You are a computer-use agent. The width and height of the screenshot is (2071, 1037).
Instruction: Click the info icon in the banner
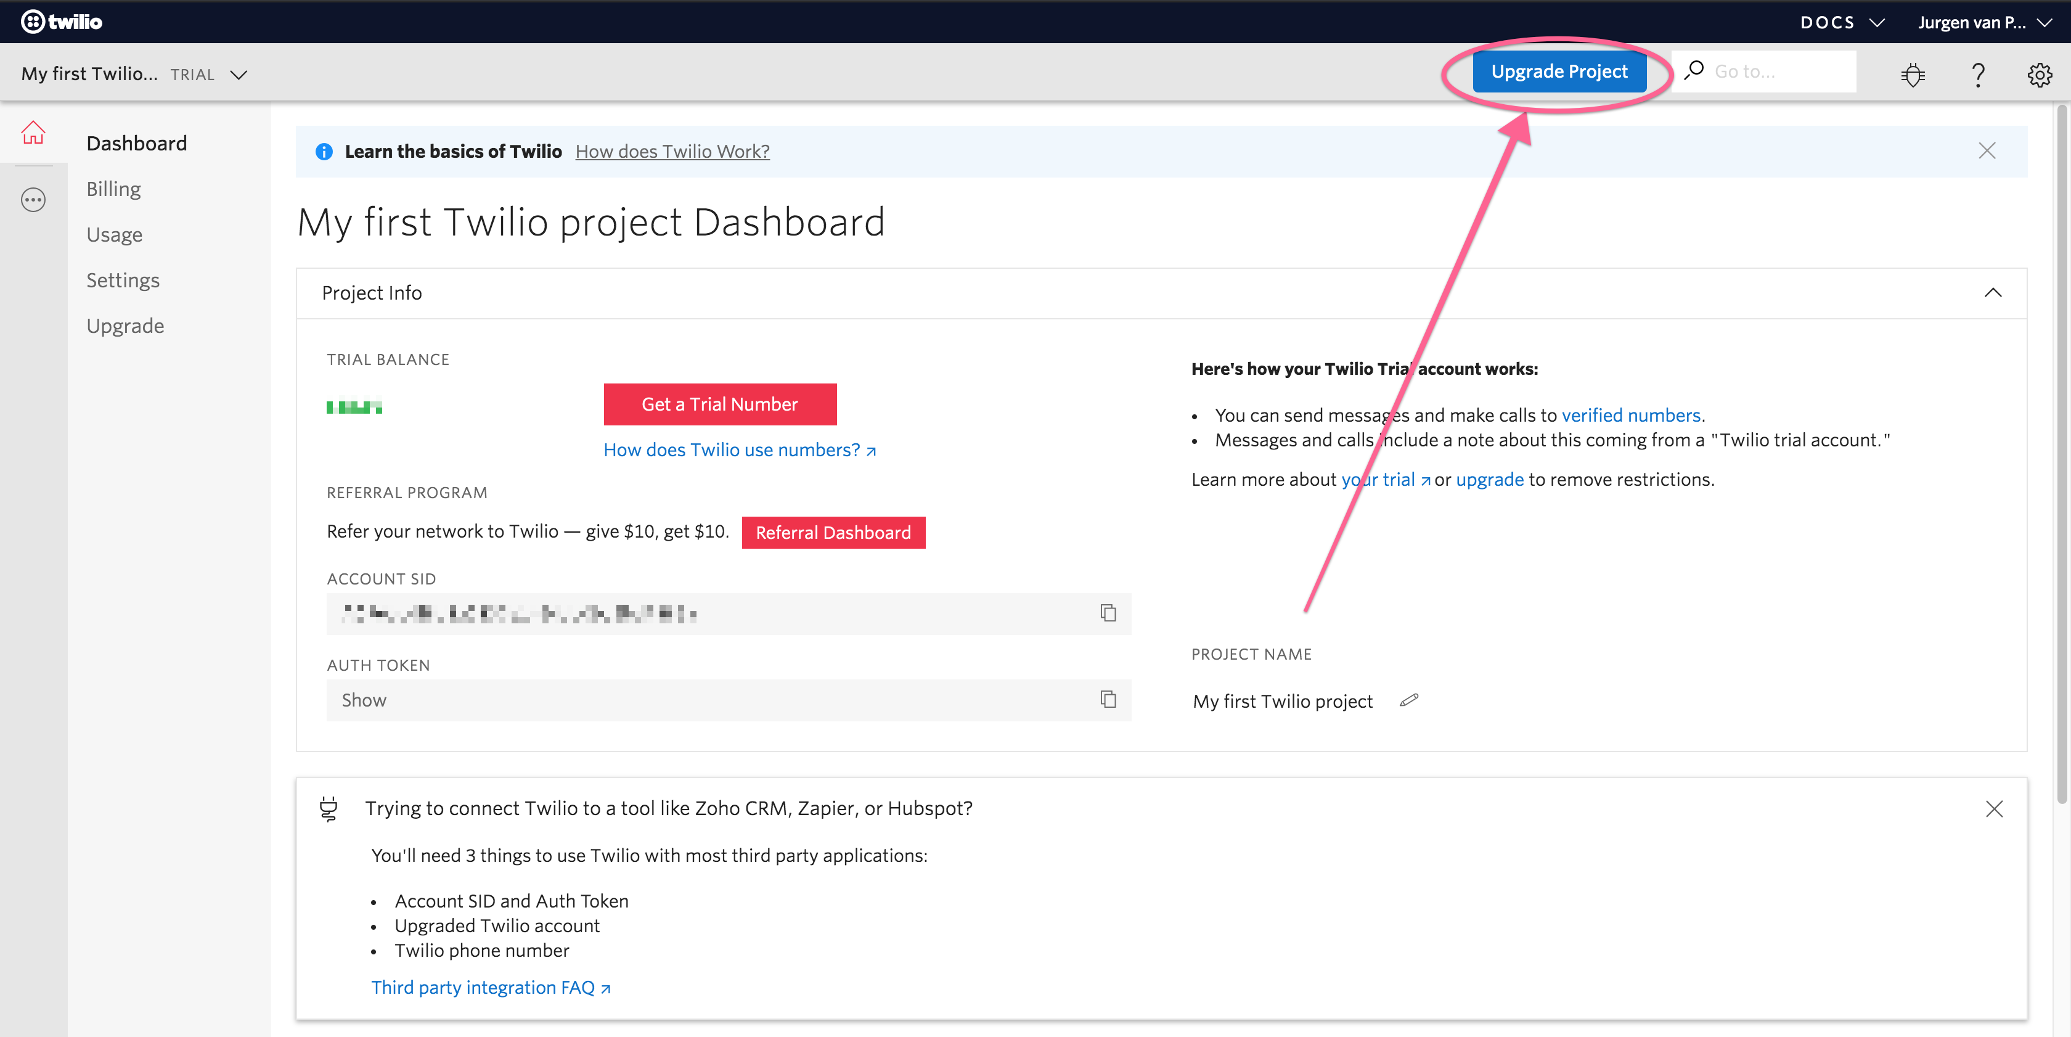pyautogui.click(x=324, y=151)
